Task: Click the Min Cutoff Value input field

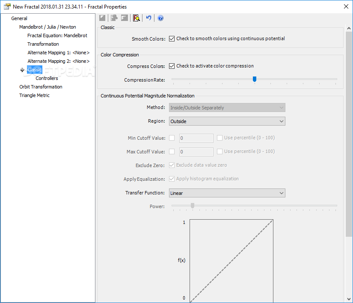Action: (196, 138)
